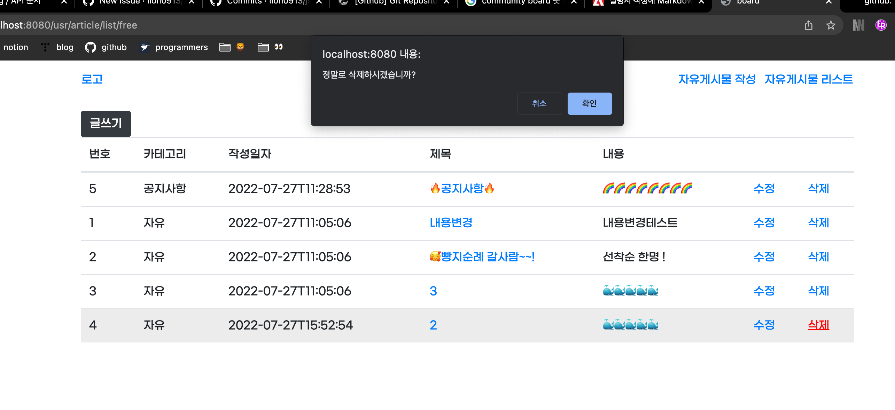The height and width of the screenshot is (410, 895).
Task: Switch to the board tab
Action: click(749, 3)
